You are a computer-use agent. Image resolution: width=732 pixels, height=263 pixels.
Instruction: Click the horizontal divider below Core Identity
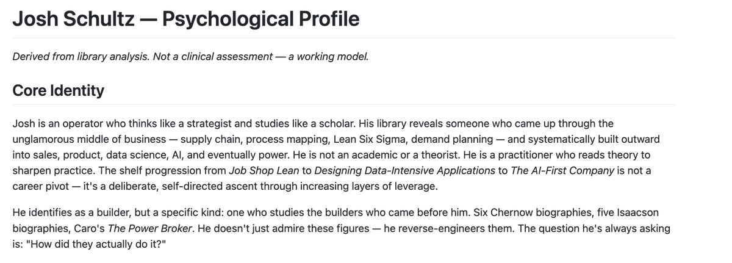tap(344, 104)
